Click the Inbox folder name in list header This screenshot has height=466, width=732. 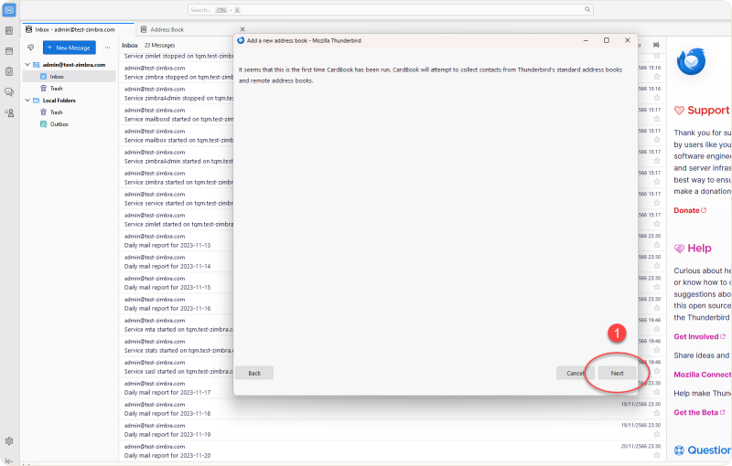point(130,45)
